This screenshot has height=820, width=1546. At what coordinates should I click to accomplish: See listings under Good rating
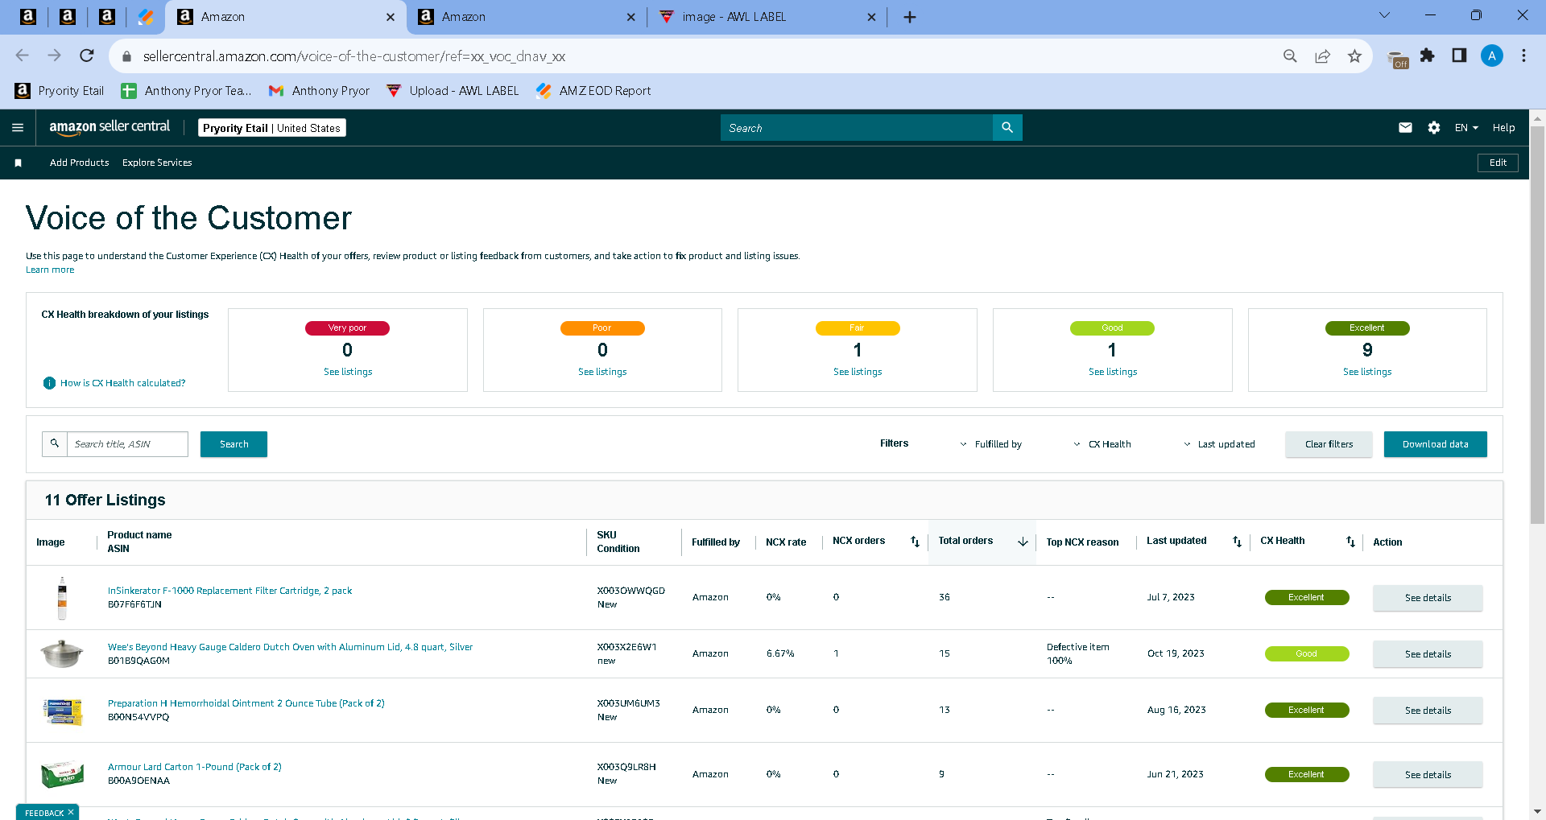(x=1113, y=372)
